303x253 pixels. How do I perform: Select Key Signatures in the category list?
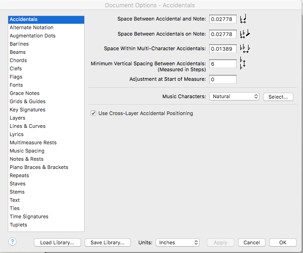[x=27, y=110]
